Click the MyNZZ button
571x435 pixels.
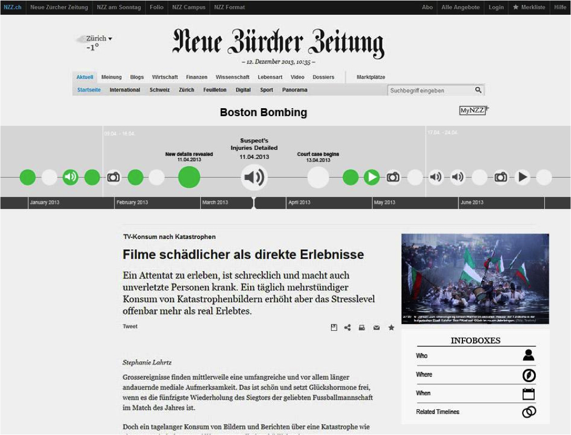473,110
